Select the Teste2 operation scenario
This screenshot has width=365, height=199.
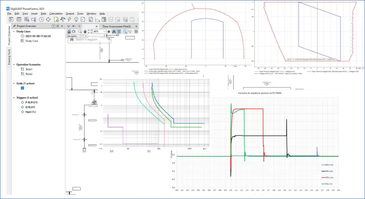[x=27, y=74]
